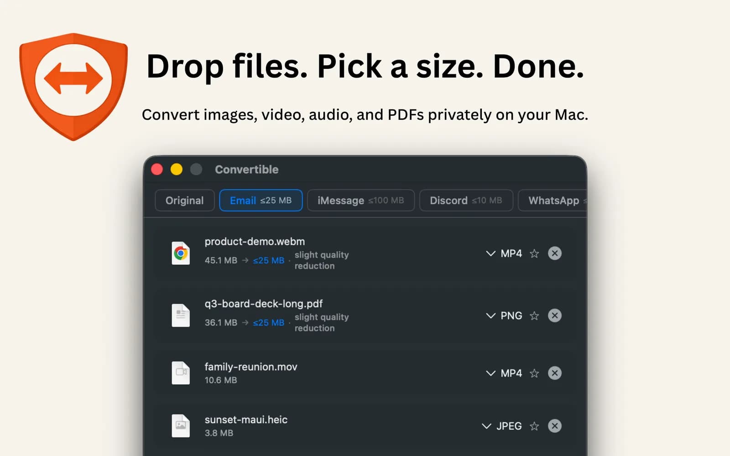Minimize the Convertible window with yellow button
This screenshot has height=456, width=730.
pyautogui.click(x=177, y=169)
